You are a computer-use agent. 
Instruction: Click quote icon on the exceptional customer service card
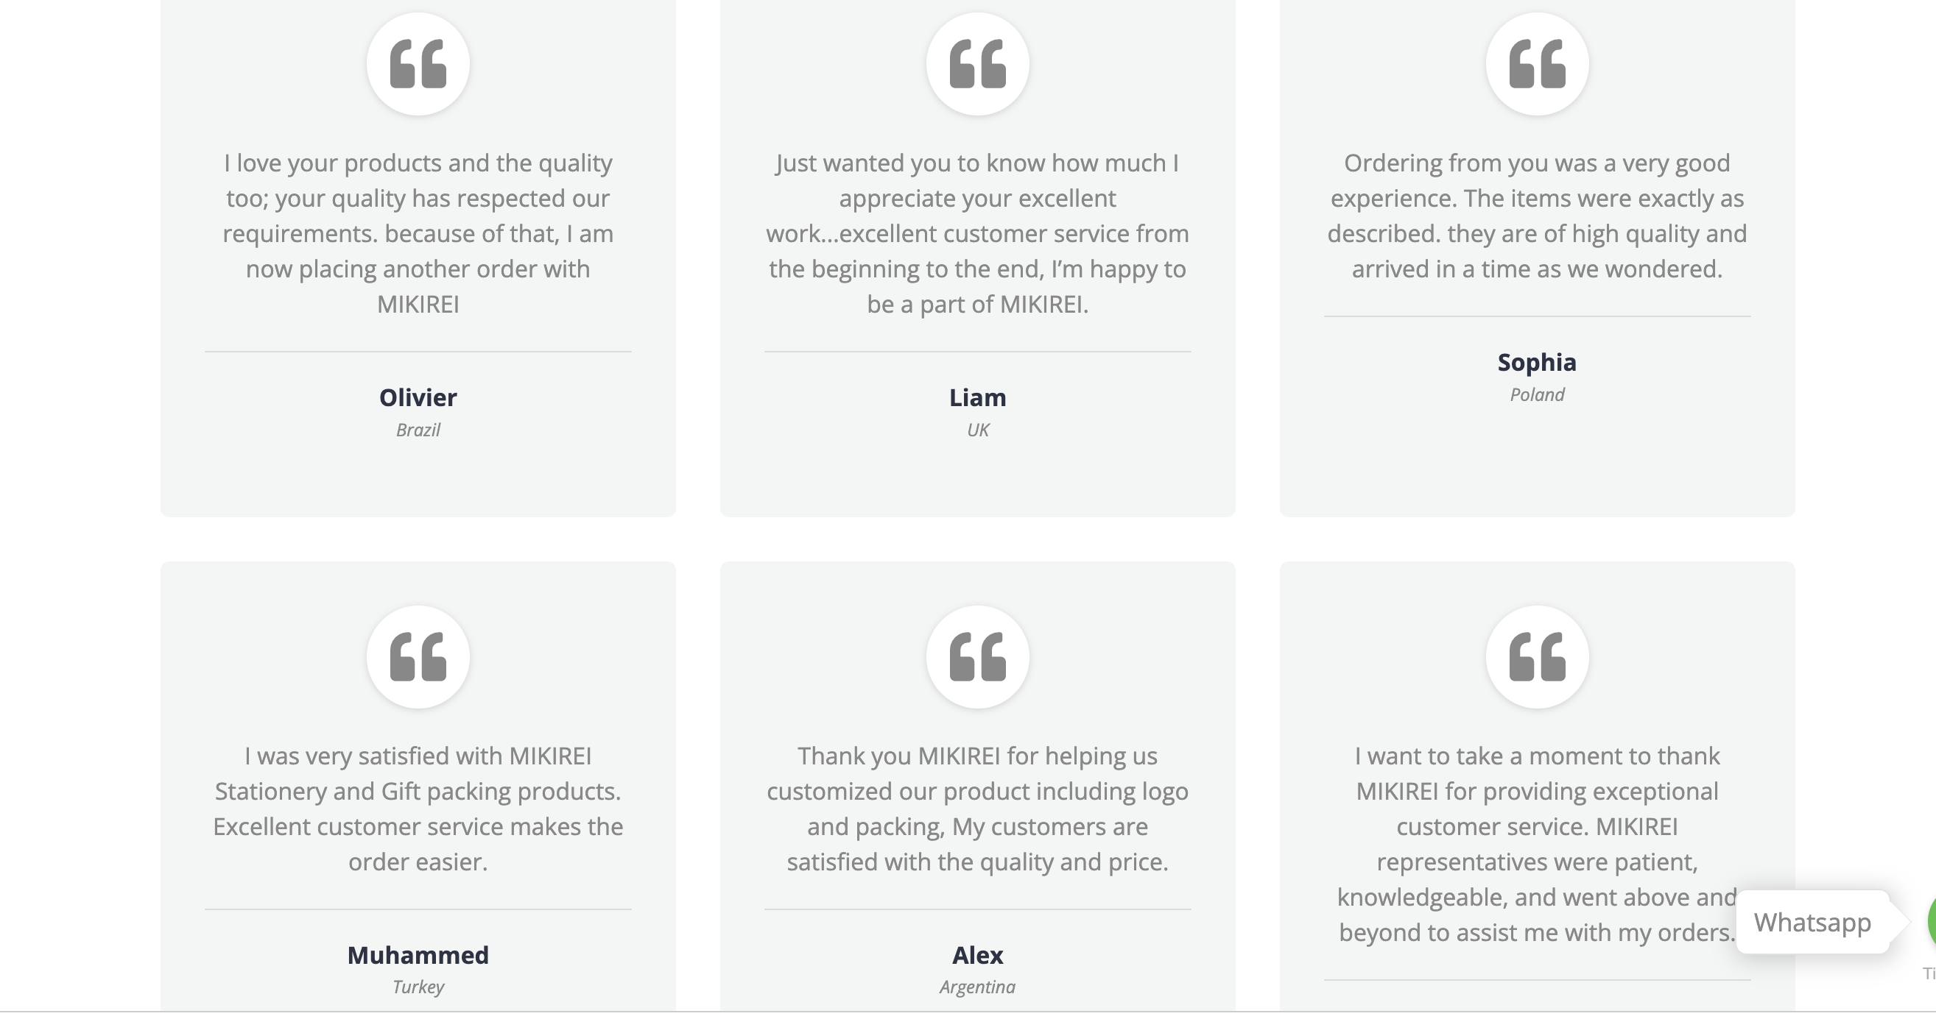coord(1537,657)
